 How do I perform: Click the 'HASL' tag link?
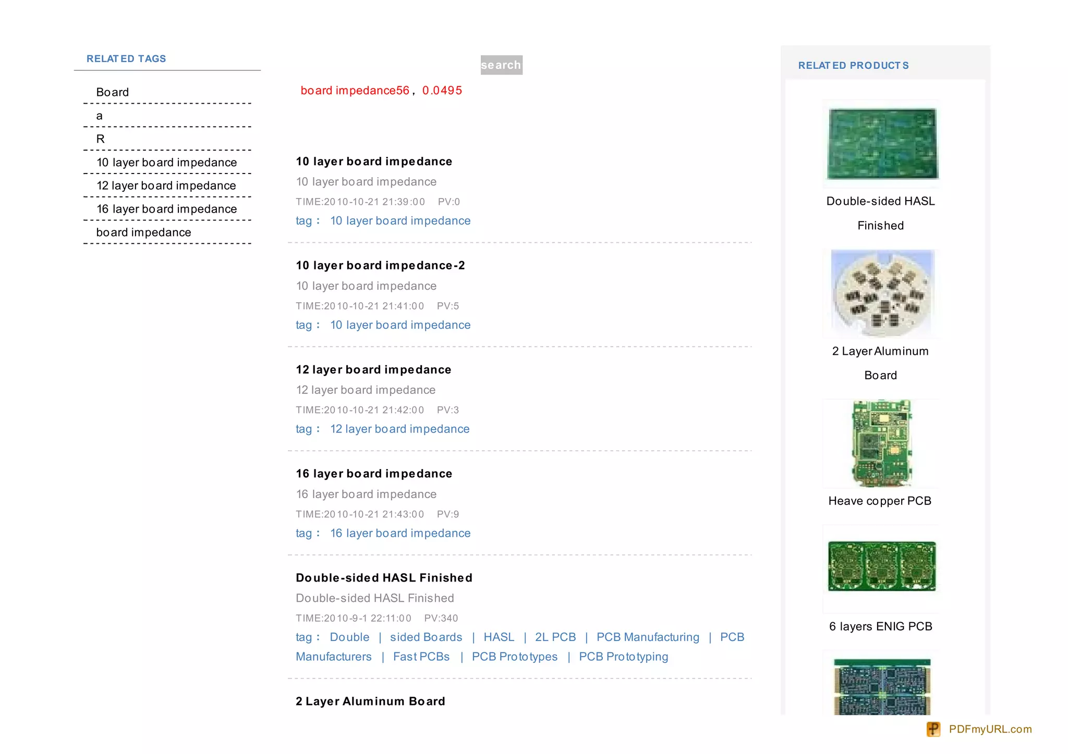499,637
